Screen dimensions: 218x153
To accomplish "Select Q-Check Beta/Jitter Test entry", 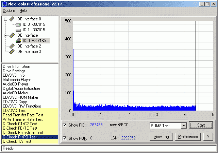I will coord(30,133).
